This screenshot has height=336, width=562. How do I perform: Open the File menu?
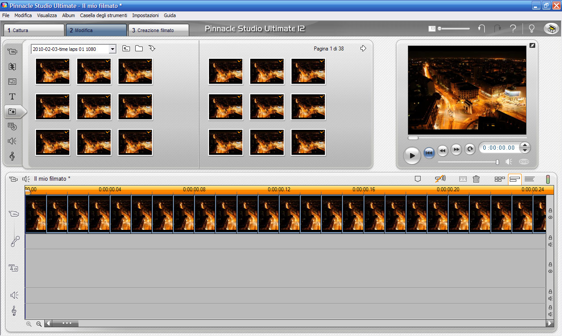tap(6, 15)
